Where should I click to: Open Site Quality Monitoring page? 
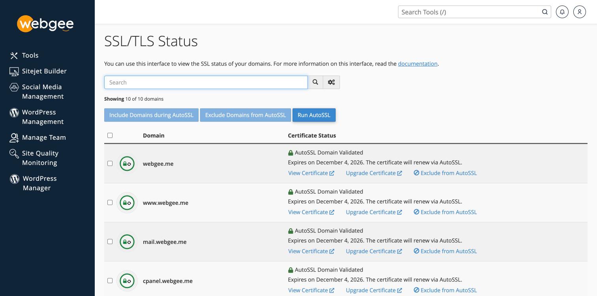[40, 158]
